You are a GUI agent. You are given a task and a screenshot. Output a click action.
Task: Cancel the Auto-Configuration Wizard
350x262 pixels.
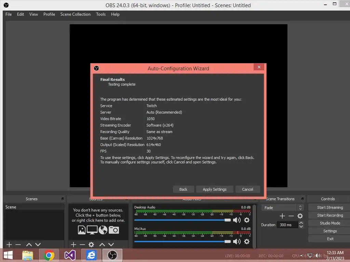coord(247,189)
